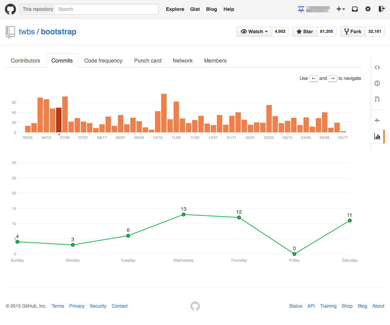
Task: Sign out using the top-right icon
Action: pyautogui.click(x=381, y=9)
